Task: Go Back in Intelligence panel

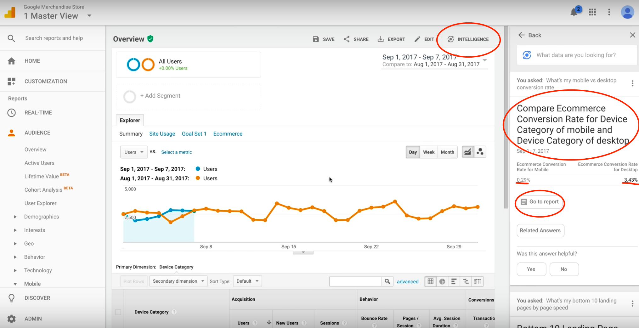Action: click(x=530, y=35)
